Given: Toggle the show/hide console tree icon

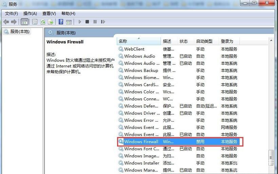Looking at the screenshot, I should [25, 22].
